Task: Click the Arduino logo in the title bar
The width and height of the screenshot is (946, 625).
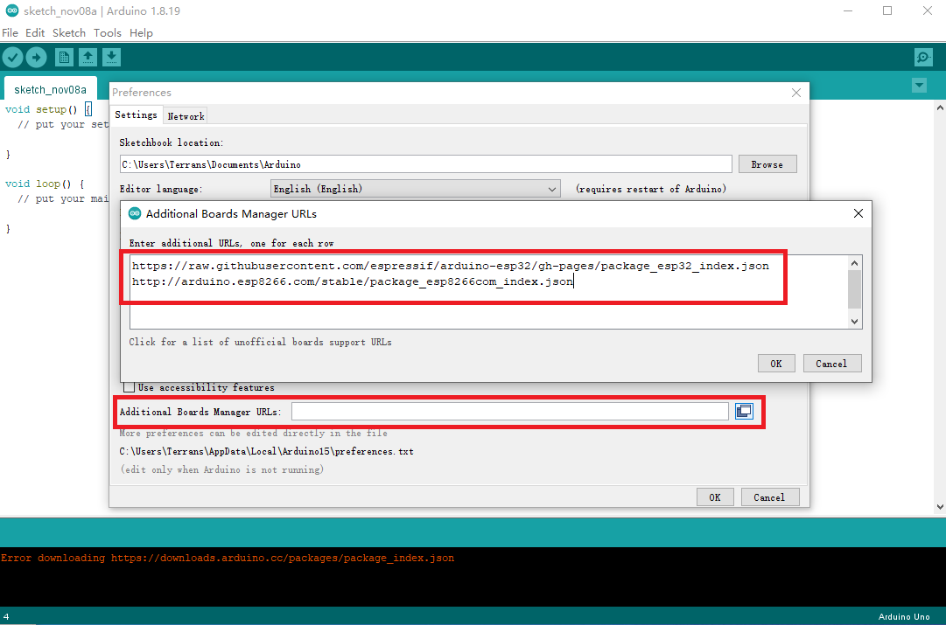Action: pos(12,10)
